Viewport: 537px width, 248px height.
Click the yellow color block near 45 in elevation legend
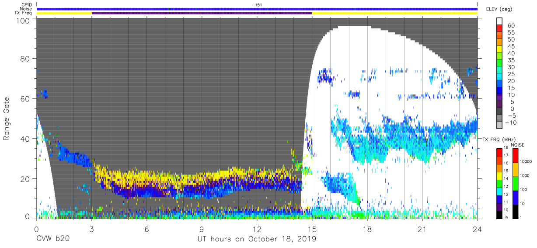pos(499,50)
